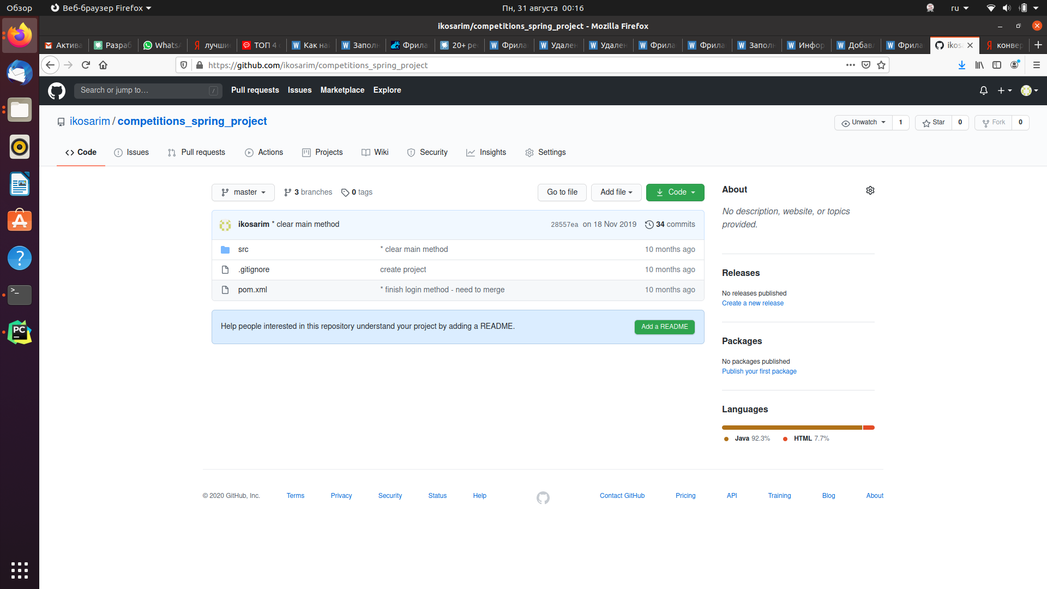Switch to the Insights tab
Image resolution: width=1047 pixels, height=589 pixels.
(x=486, y=152)
